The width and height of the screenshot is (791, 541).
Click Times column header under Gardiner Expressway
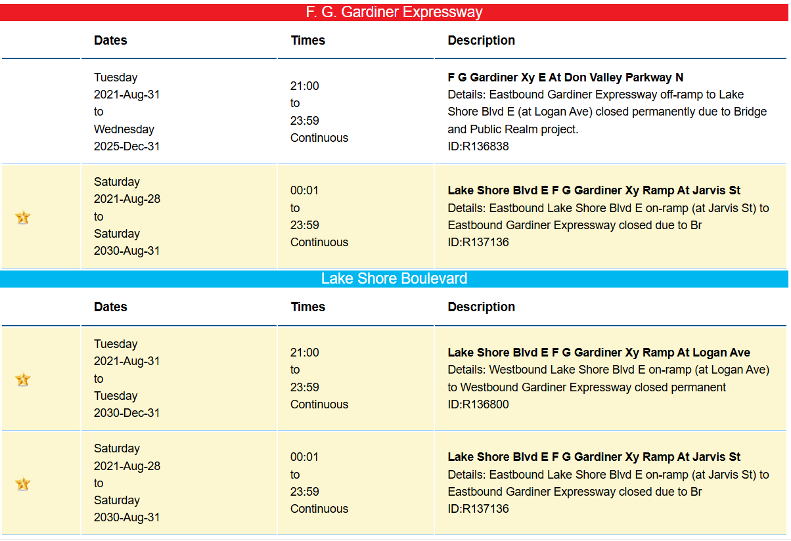[x=307, y=40]
